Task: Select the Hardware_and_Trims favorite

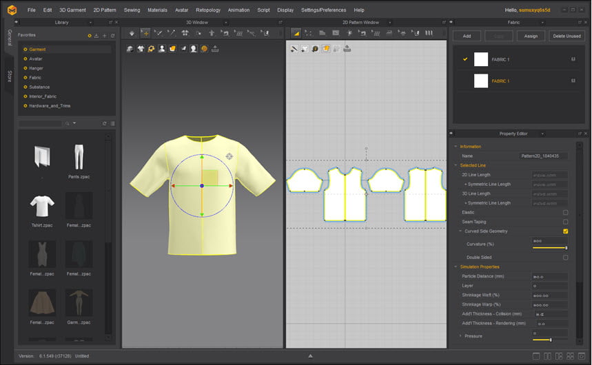Action: click(50, 106)
